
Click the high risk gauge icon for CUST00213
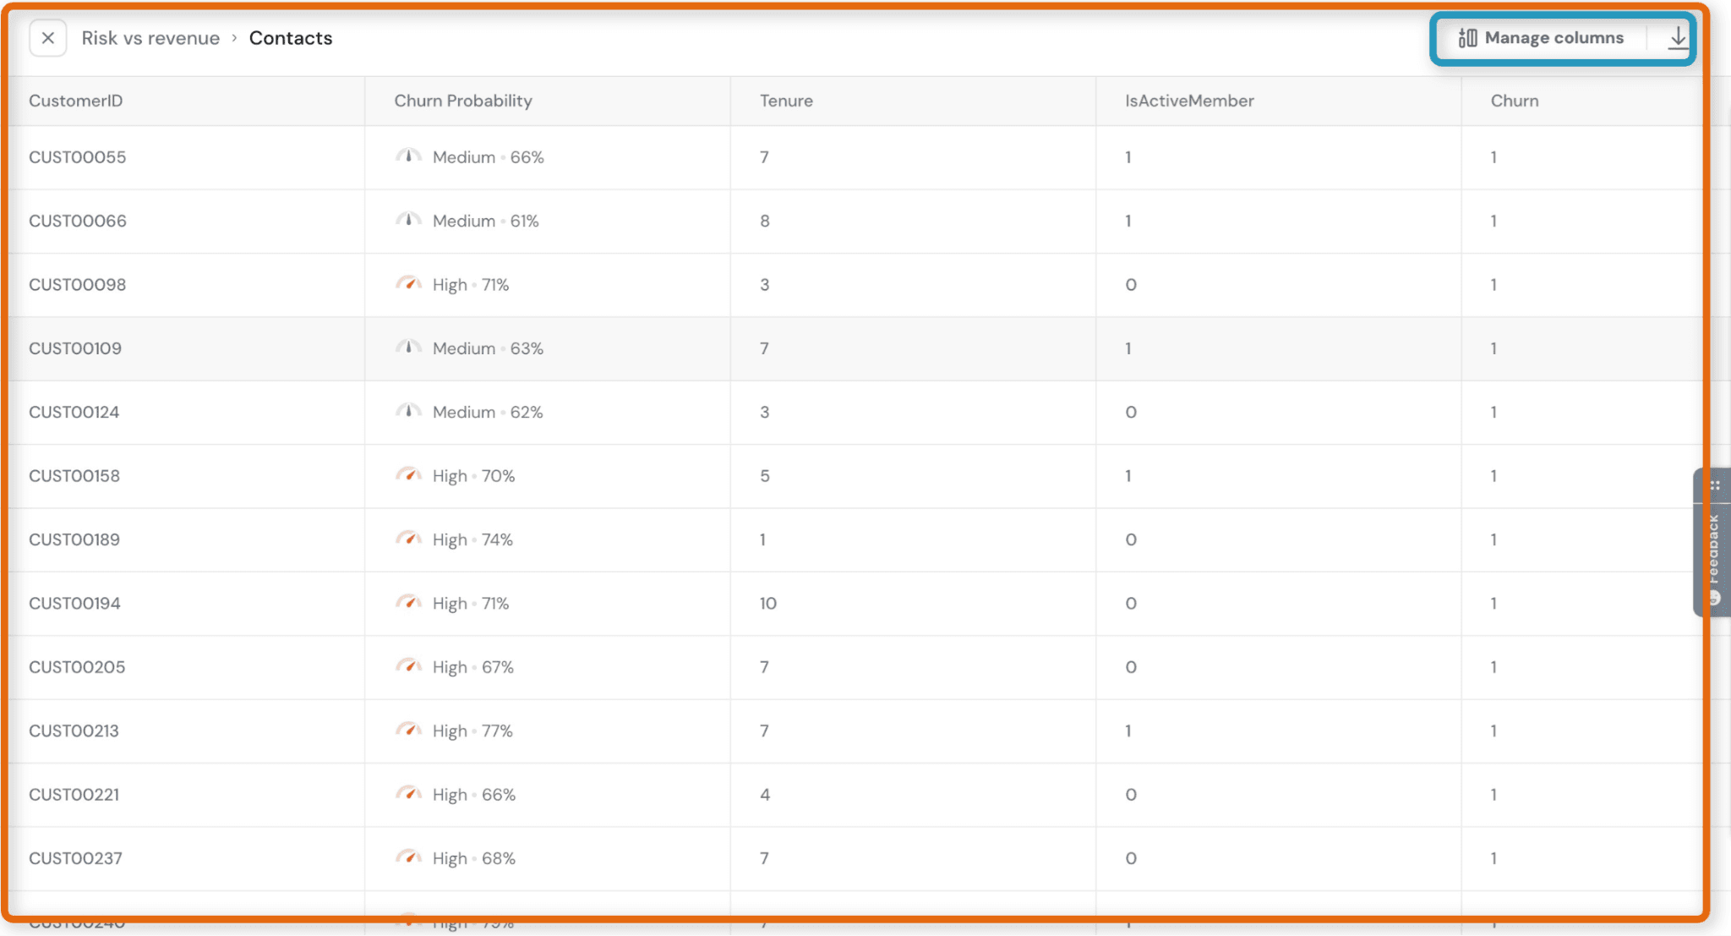[408, 730]
